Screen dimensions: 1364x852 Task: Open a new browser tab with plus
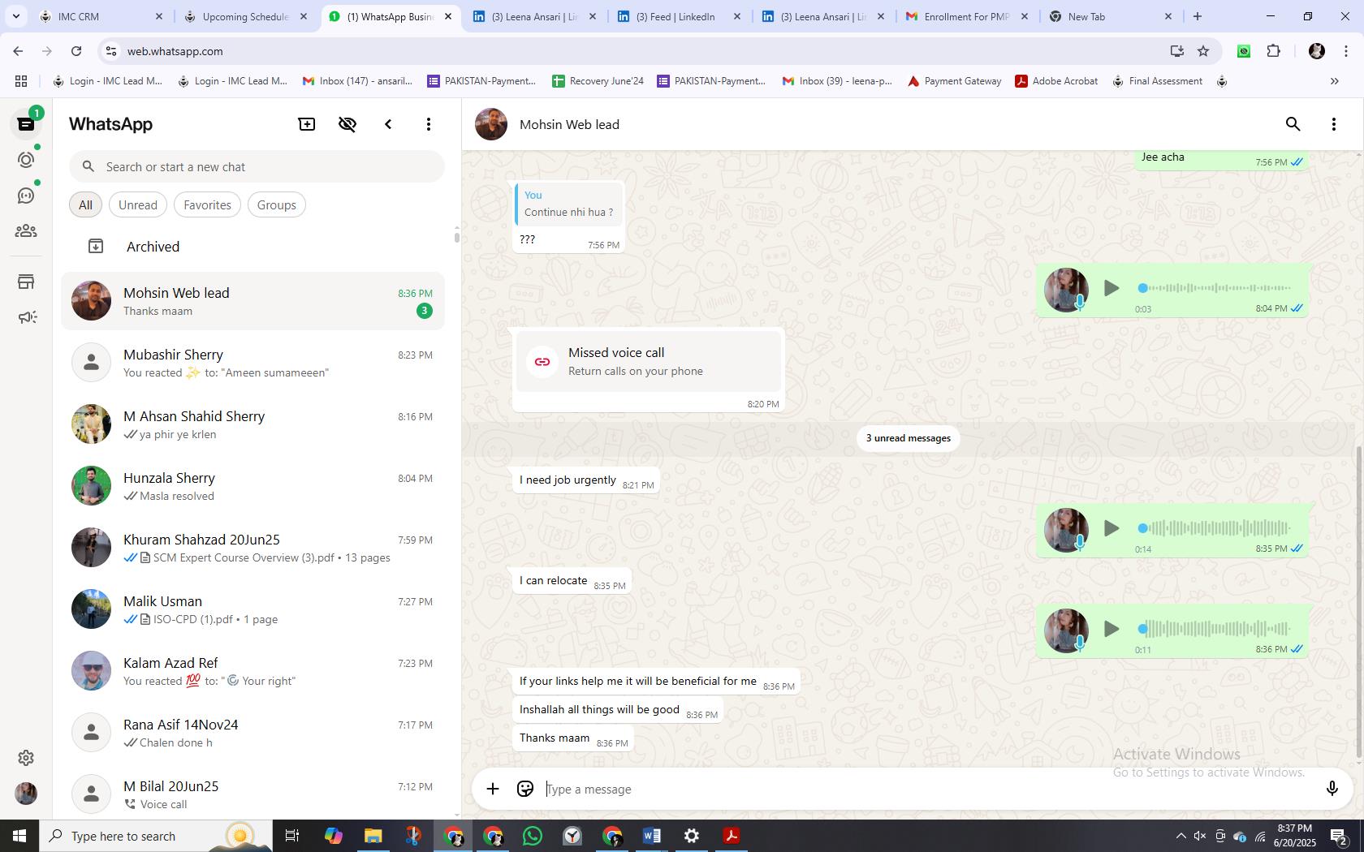1197,16
